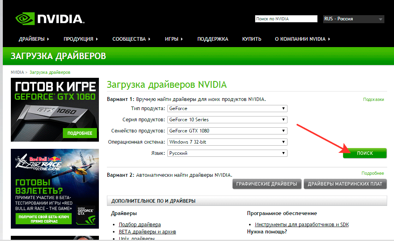Open the Семейство продуктов dropdown
The height and width of the screenshot is (241, 394).
227,131
